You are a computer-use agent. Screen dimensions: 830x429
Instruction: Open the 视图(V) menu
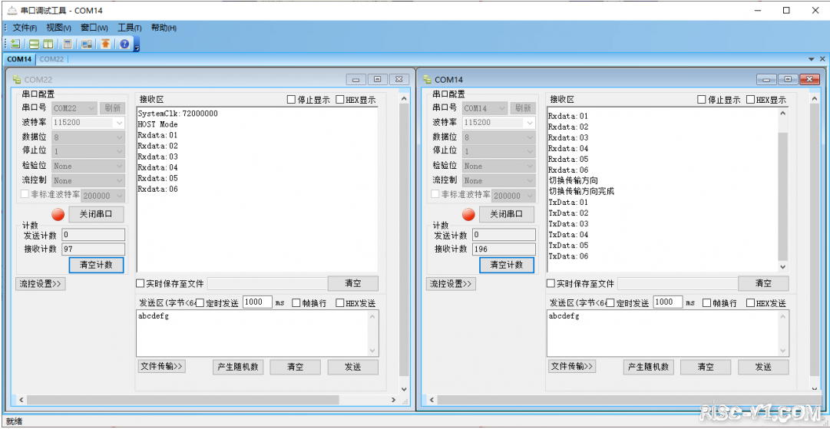[59, 28]
